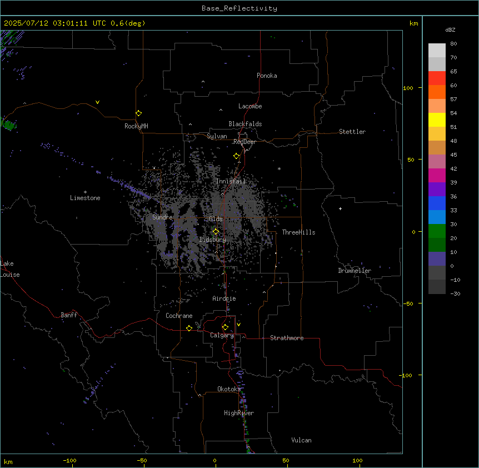Click the yellow diamond marker just above Calgary
This screenshot has width=479, height=468.
click(225, 327)
